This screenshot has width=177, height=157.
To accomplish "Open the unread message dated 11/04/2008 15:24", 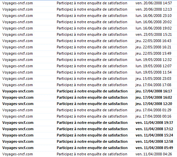I will pyautogui.click(x=88, y=135).
